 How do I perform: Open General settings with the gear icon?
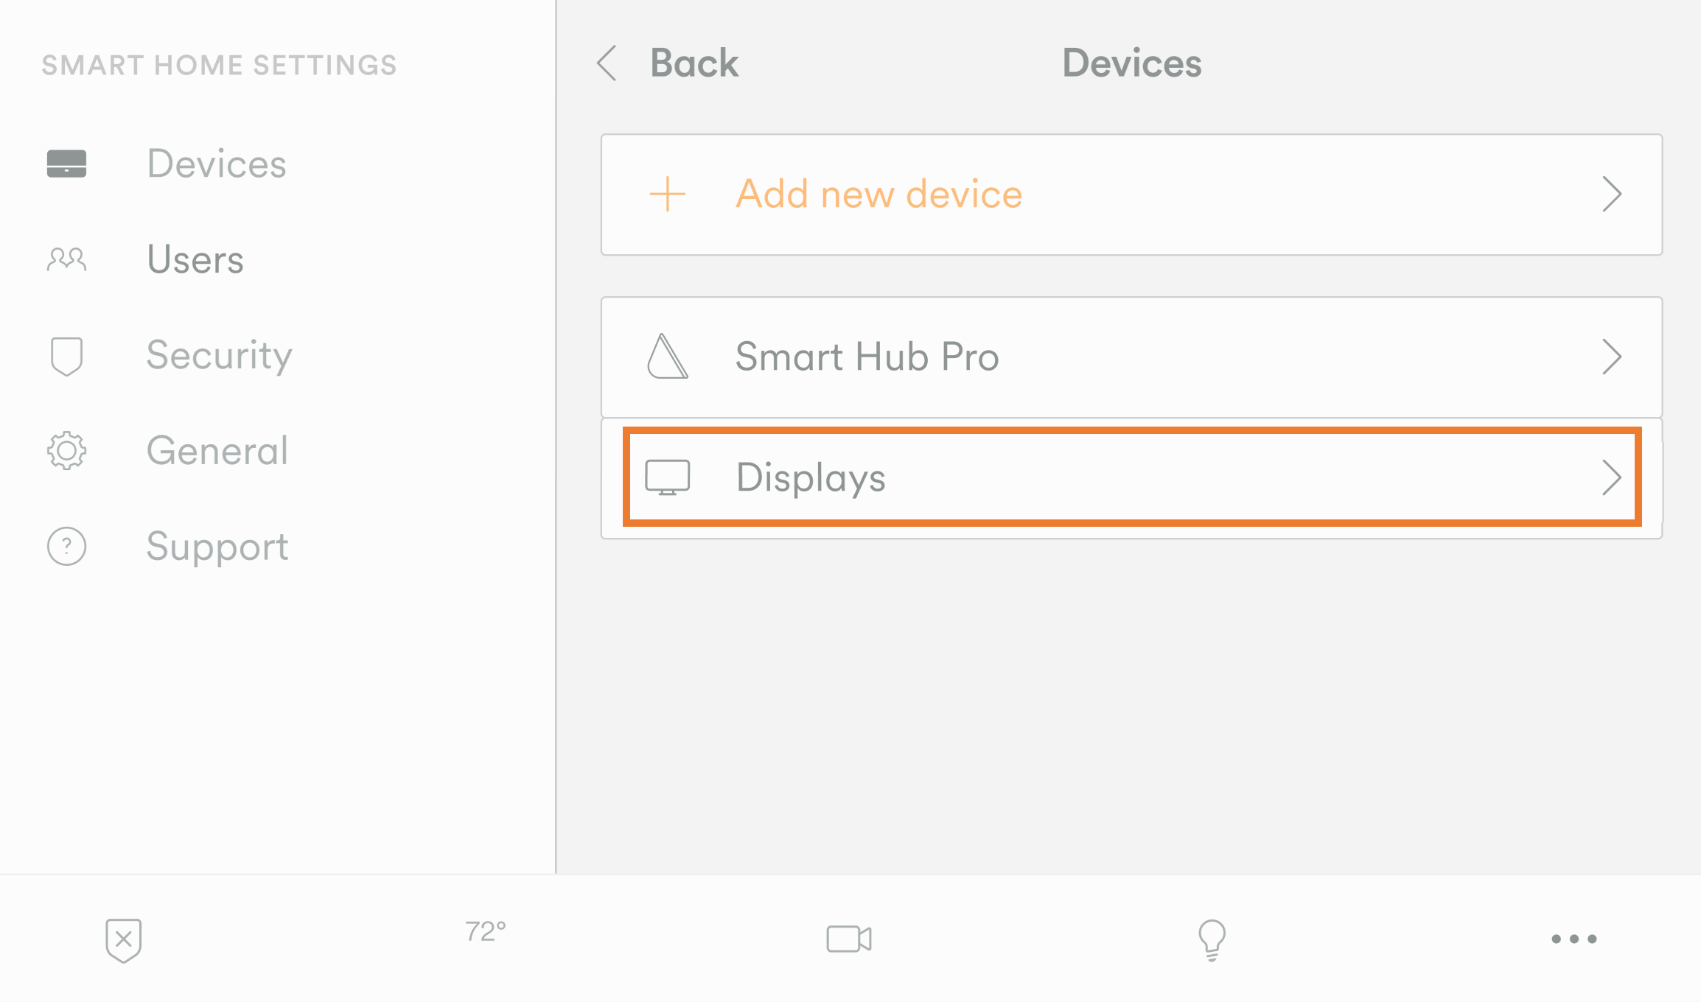tap(66, 451)
